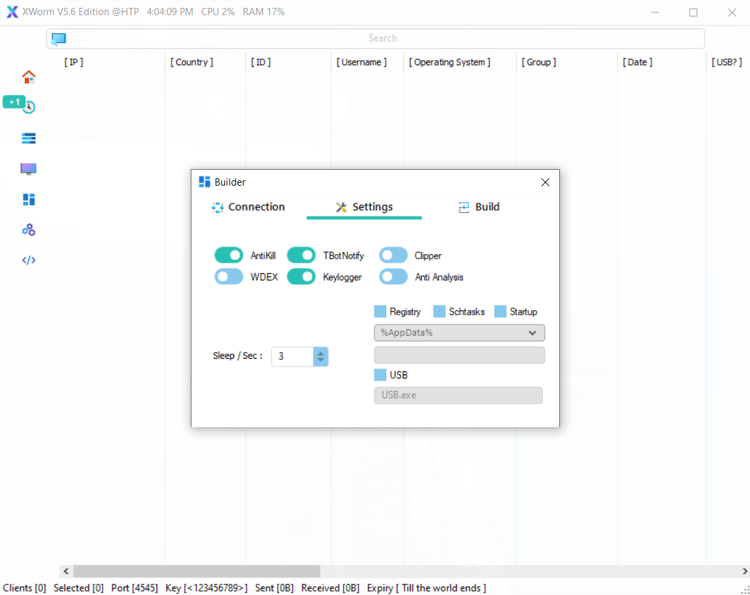Increase Sleep / Sec value with up arrow
This screenshot has width=750, height=595.
320,353
